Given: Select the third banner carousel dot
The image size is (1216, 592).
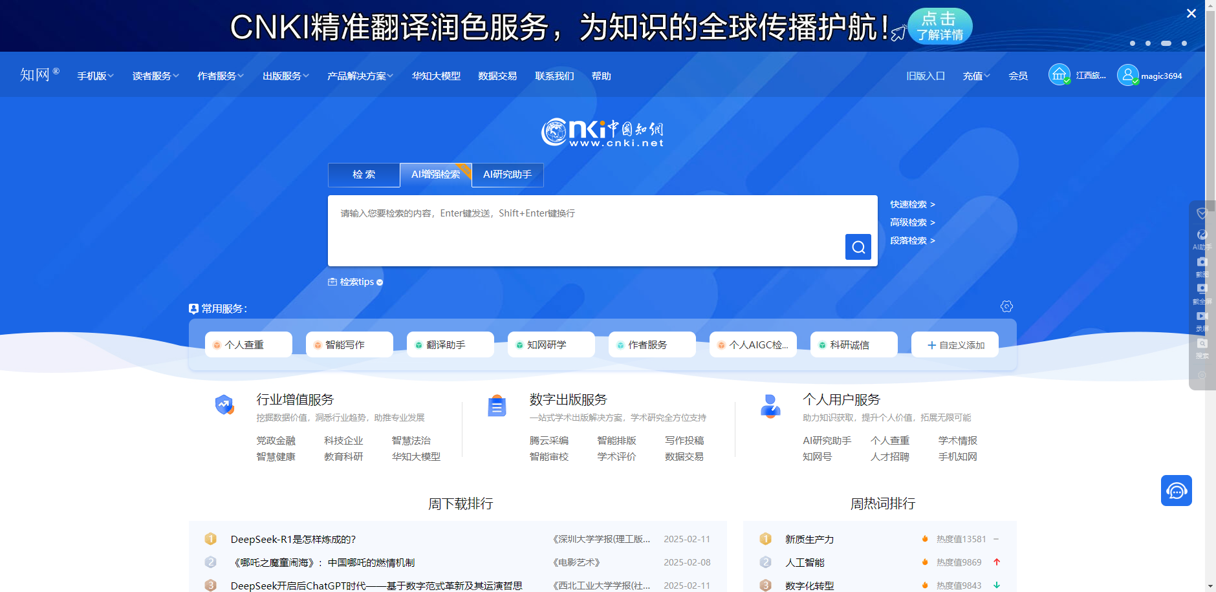Looking at the screenshot, I should click(x=1166, y=43).
